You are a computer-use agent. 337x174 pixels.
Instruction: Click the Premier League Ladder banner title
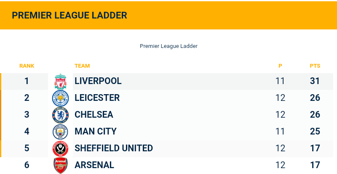pos(70,16)
